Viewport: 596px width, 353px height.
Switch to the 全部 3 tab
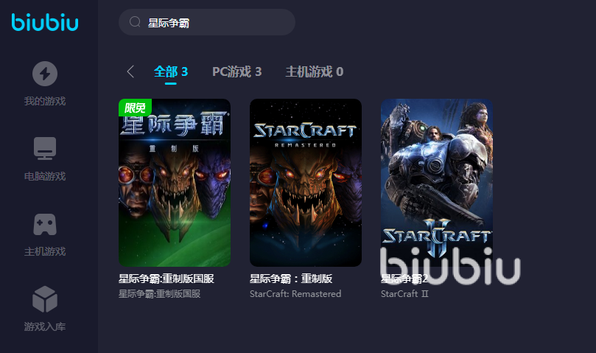(171, 71)
